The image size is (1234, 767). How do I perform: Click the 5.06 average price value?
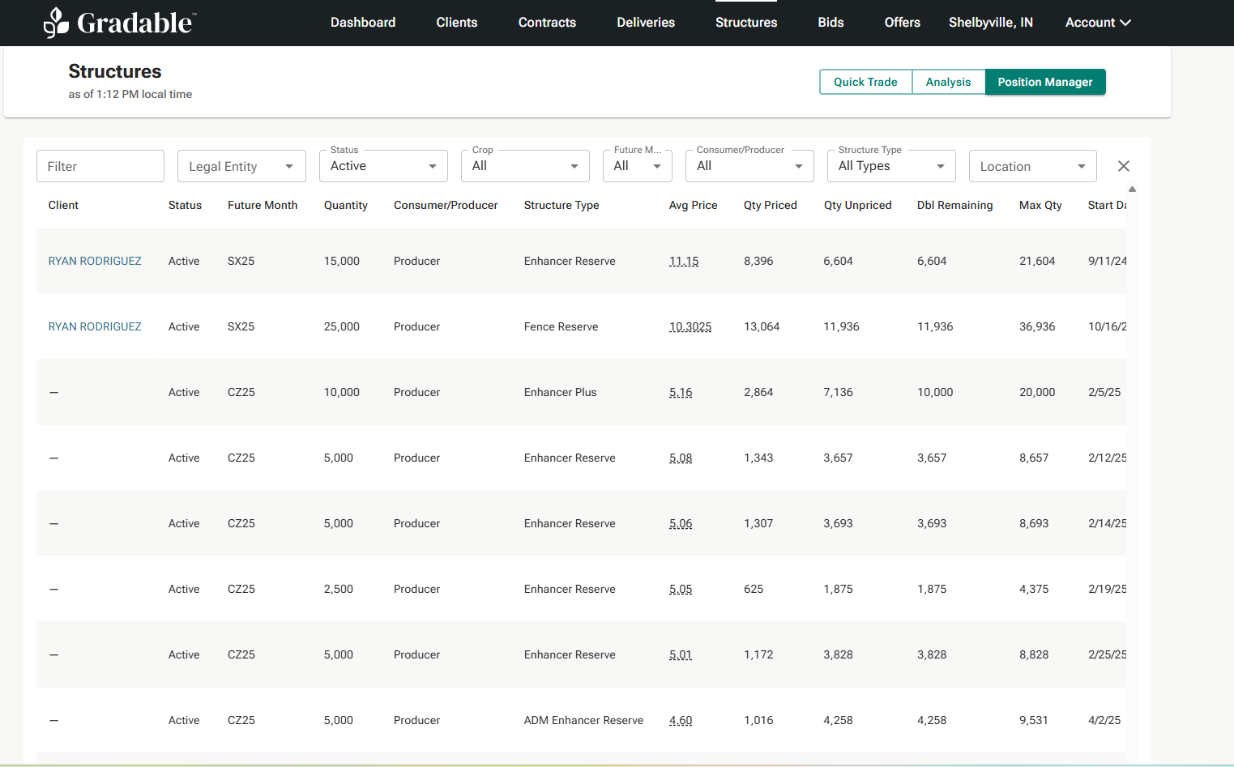(681, 523)
